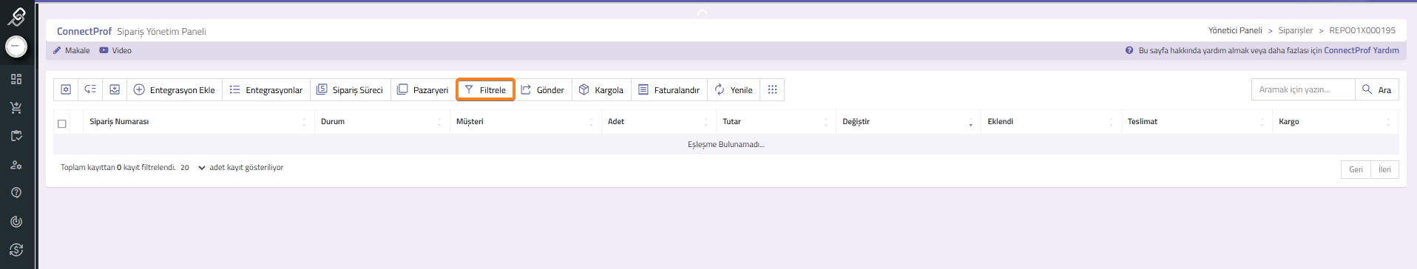Image resolution: width=1417 pixels, height=269 pixels.
Task: Click Yenile to refresh
Action: pyautogui.click(x=734, y=89)
